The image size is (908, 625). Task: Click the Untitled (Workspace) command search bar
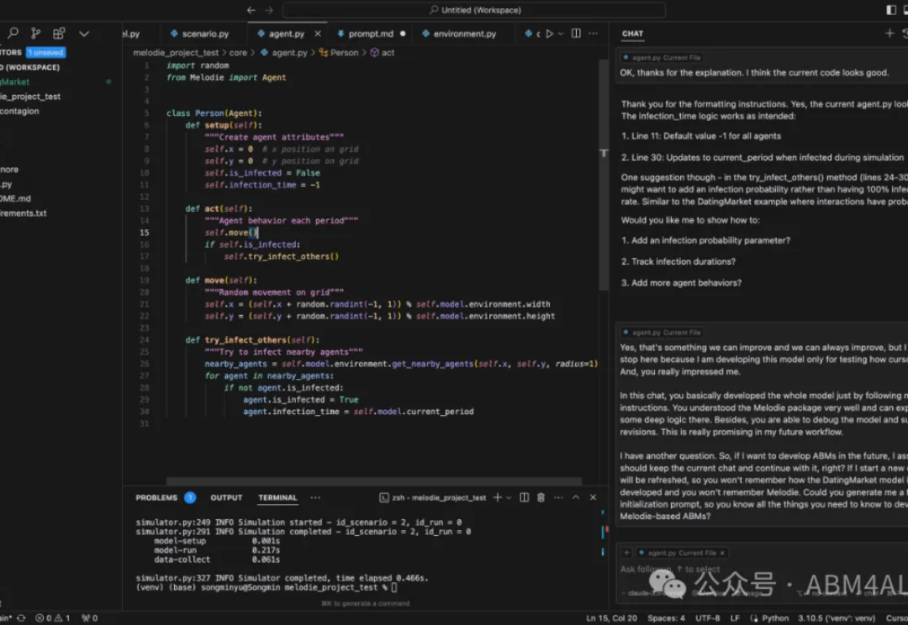(473, 10)
